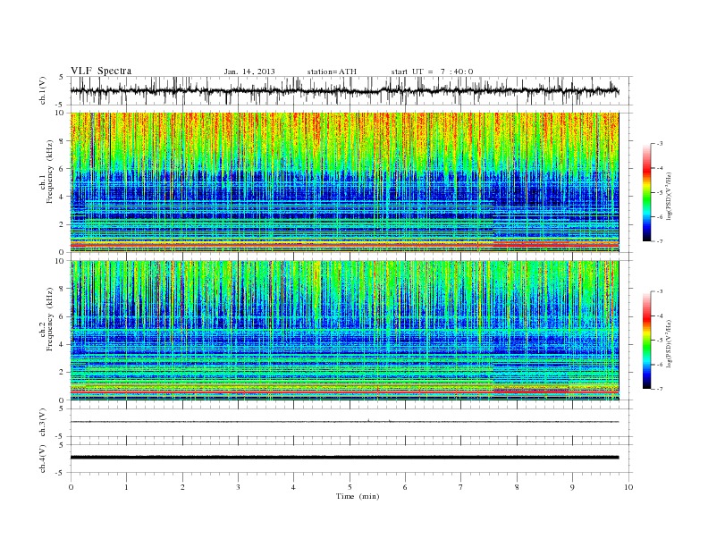Click inside the ch.2 spectrogram panel
Image resolution: width=708 pixels, height=547 pixels.
pyautogui.click(x=344, y=331)
